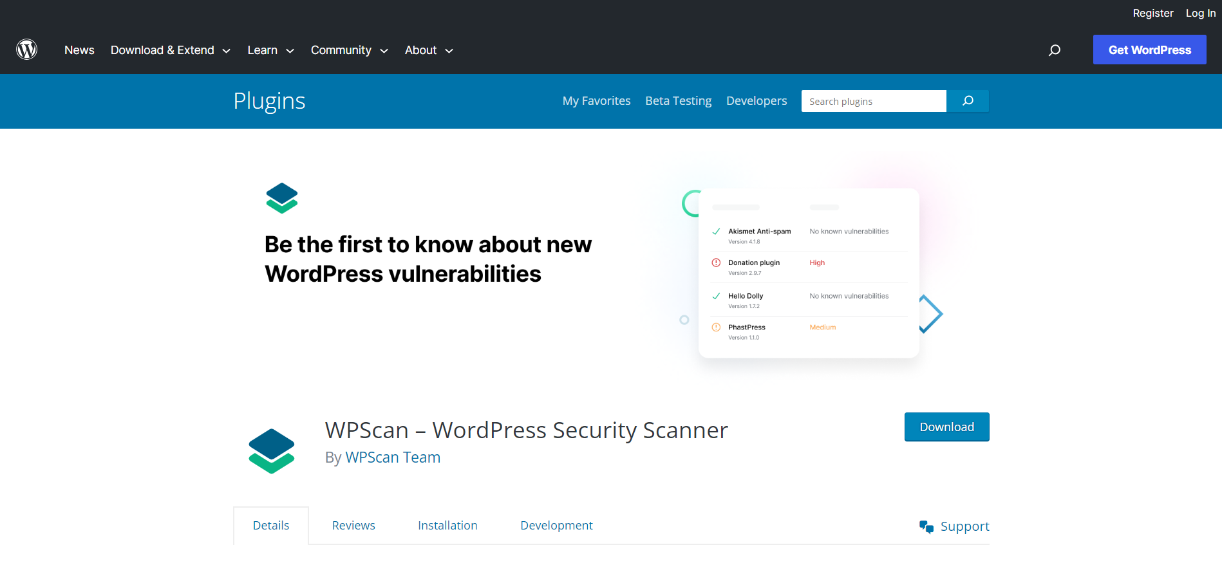Expand the Download & Extend menu

170,50
